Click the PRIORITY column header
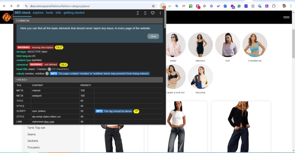The width and height of the screenshot is (295, 153). [x=86, y=85]
